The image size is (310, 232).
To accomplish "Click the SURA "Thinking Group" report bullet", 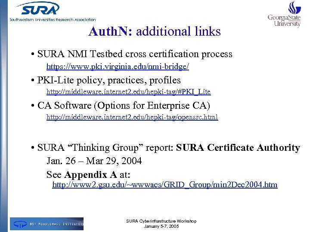I will [x=169, y=147].
